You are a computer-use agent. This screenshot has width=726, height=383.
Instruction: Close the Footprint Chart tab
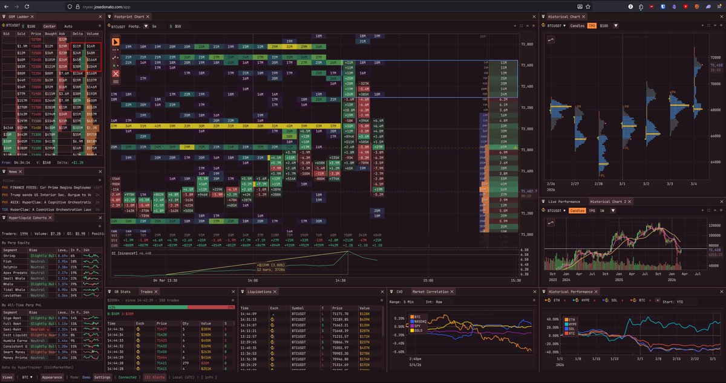(149, 17)
